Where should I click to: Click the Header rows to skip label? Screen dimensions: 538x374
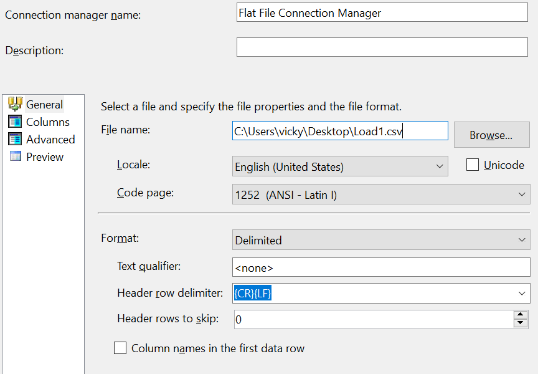tap(168, 319)
